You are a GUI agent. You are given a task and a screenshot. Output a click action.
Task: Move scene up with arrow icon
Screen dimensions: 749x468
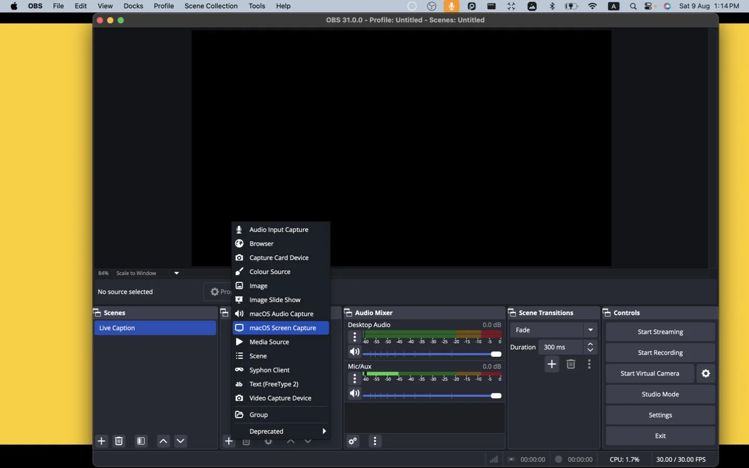click(x=163, y=441)
